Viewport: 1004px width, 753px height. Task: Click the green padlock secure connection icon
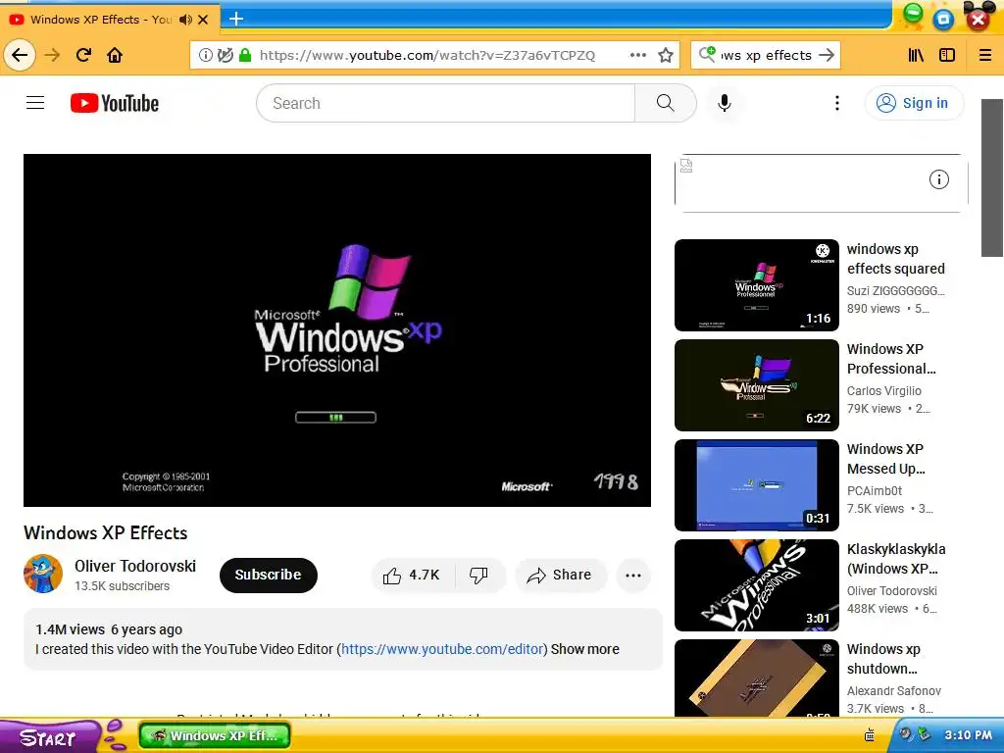(244, 55)
